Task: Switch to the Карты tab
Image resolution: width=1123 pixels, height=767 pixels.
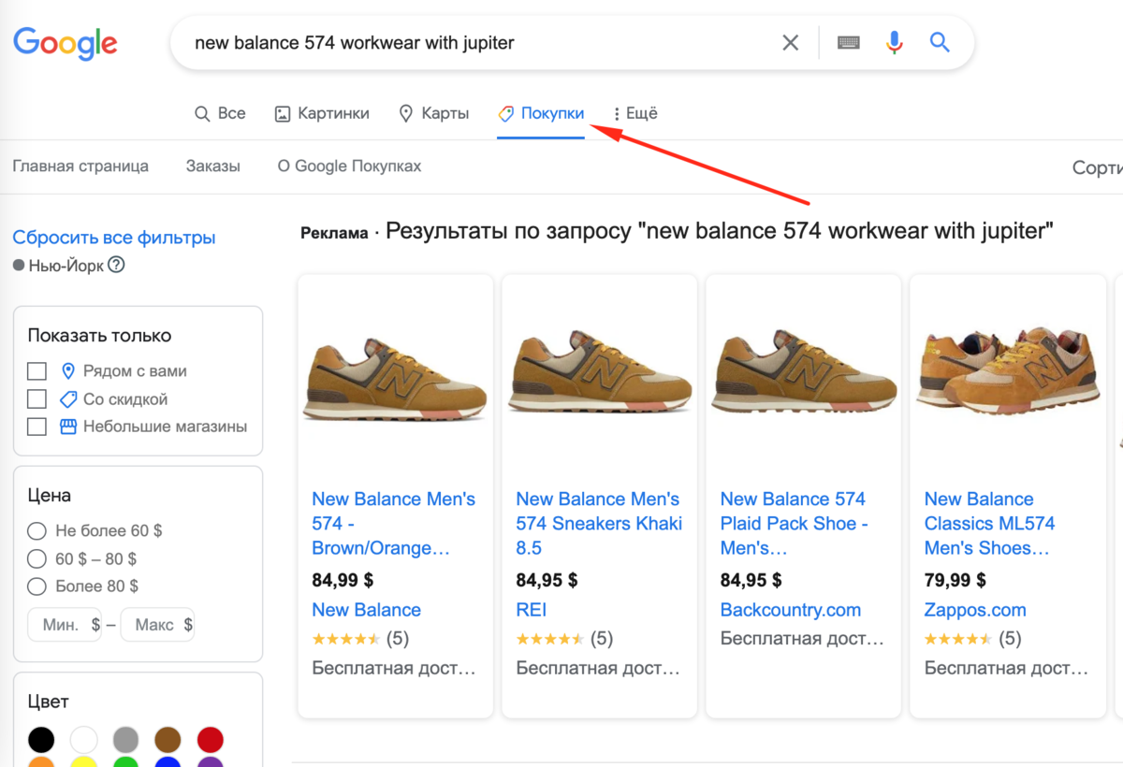Action: click(x=433, y=113)
